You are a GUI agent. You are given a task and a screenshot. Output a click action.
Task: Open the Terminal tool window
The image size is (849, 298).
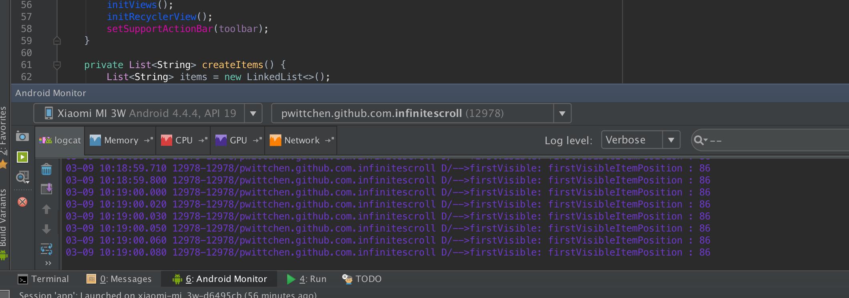coord(44,279)
